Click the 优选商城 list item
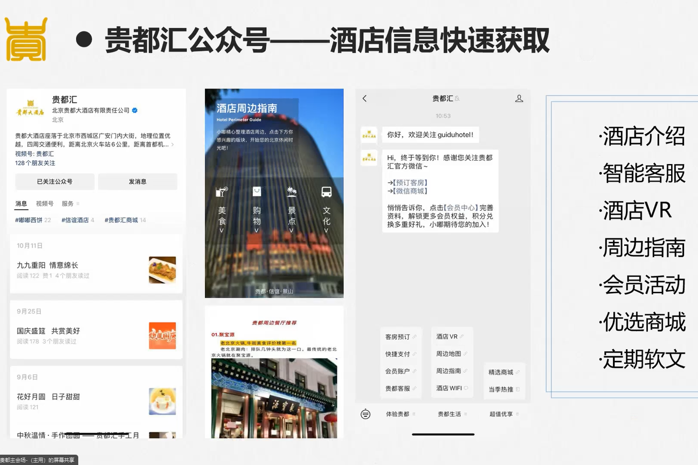Image resolution: width=698 pixels, height=465 pixels. [x=643, y=322]
